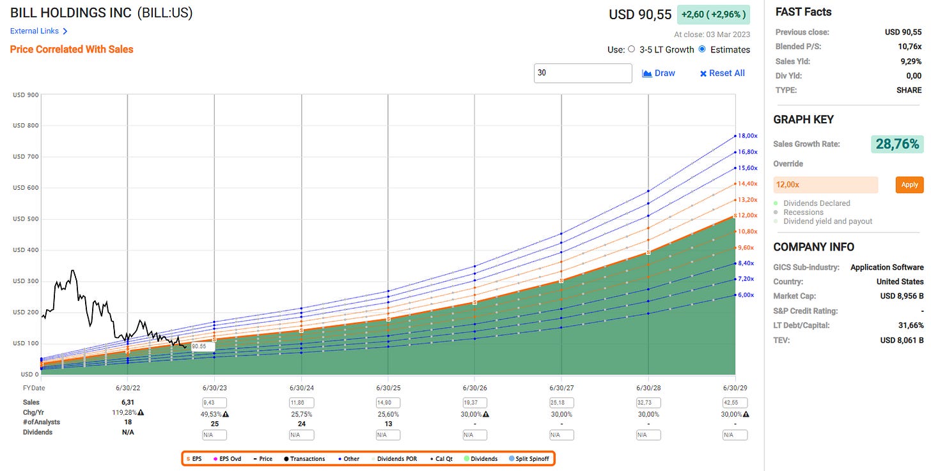931x471 pixels.
Task: Click Dividends Declared in Graph Key
Action: tap(817, 203)
